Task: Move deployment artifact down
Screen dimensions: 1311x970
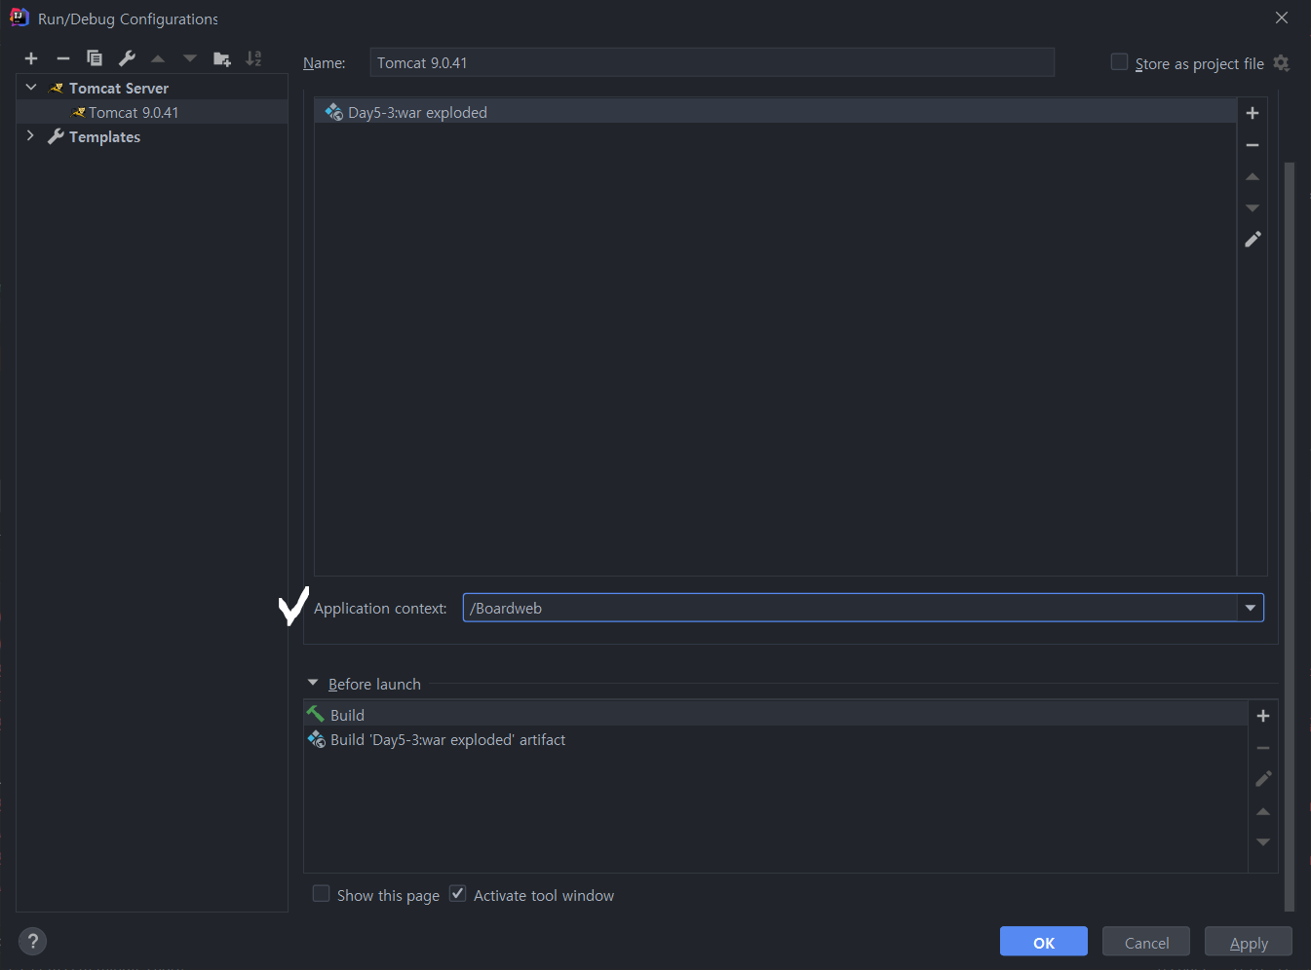Action: click(x=1253, y=207)
